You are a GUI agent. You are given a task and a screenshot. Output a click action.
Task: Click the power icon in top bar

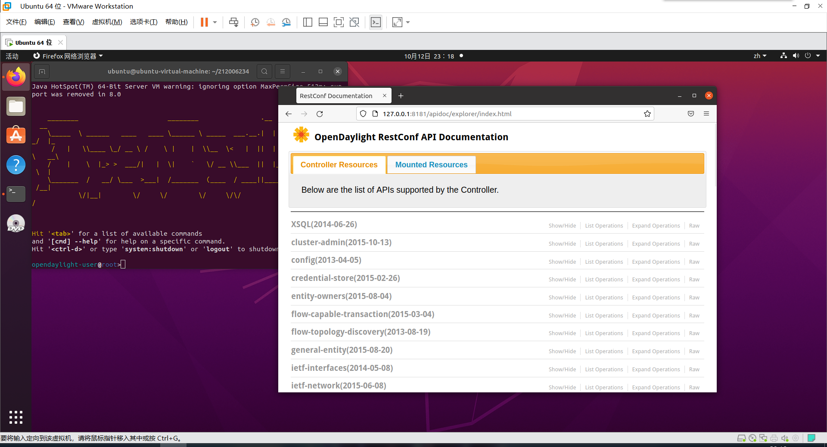(x=808, y=55)
